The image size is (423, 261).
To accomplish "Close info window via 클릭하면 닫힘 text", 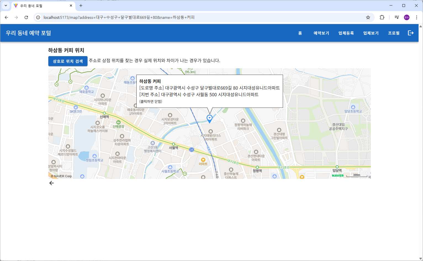I will coord(151,101).
